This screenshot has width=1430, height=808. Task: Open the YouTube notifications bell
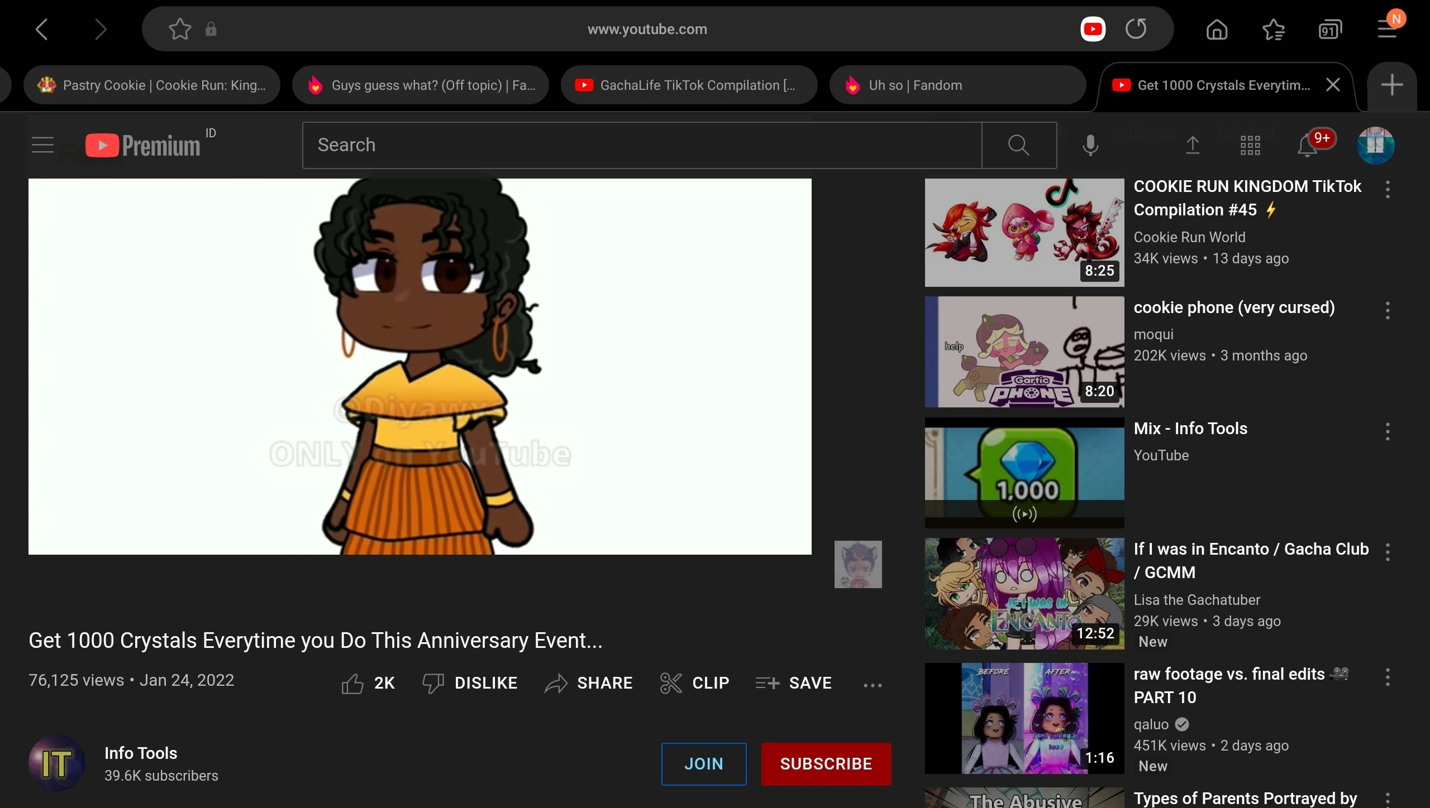pos(1308,146)
